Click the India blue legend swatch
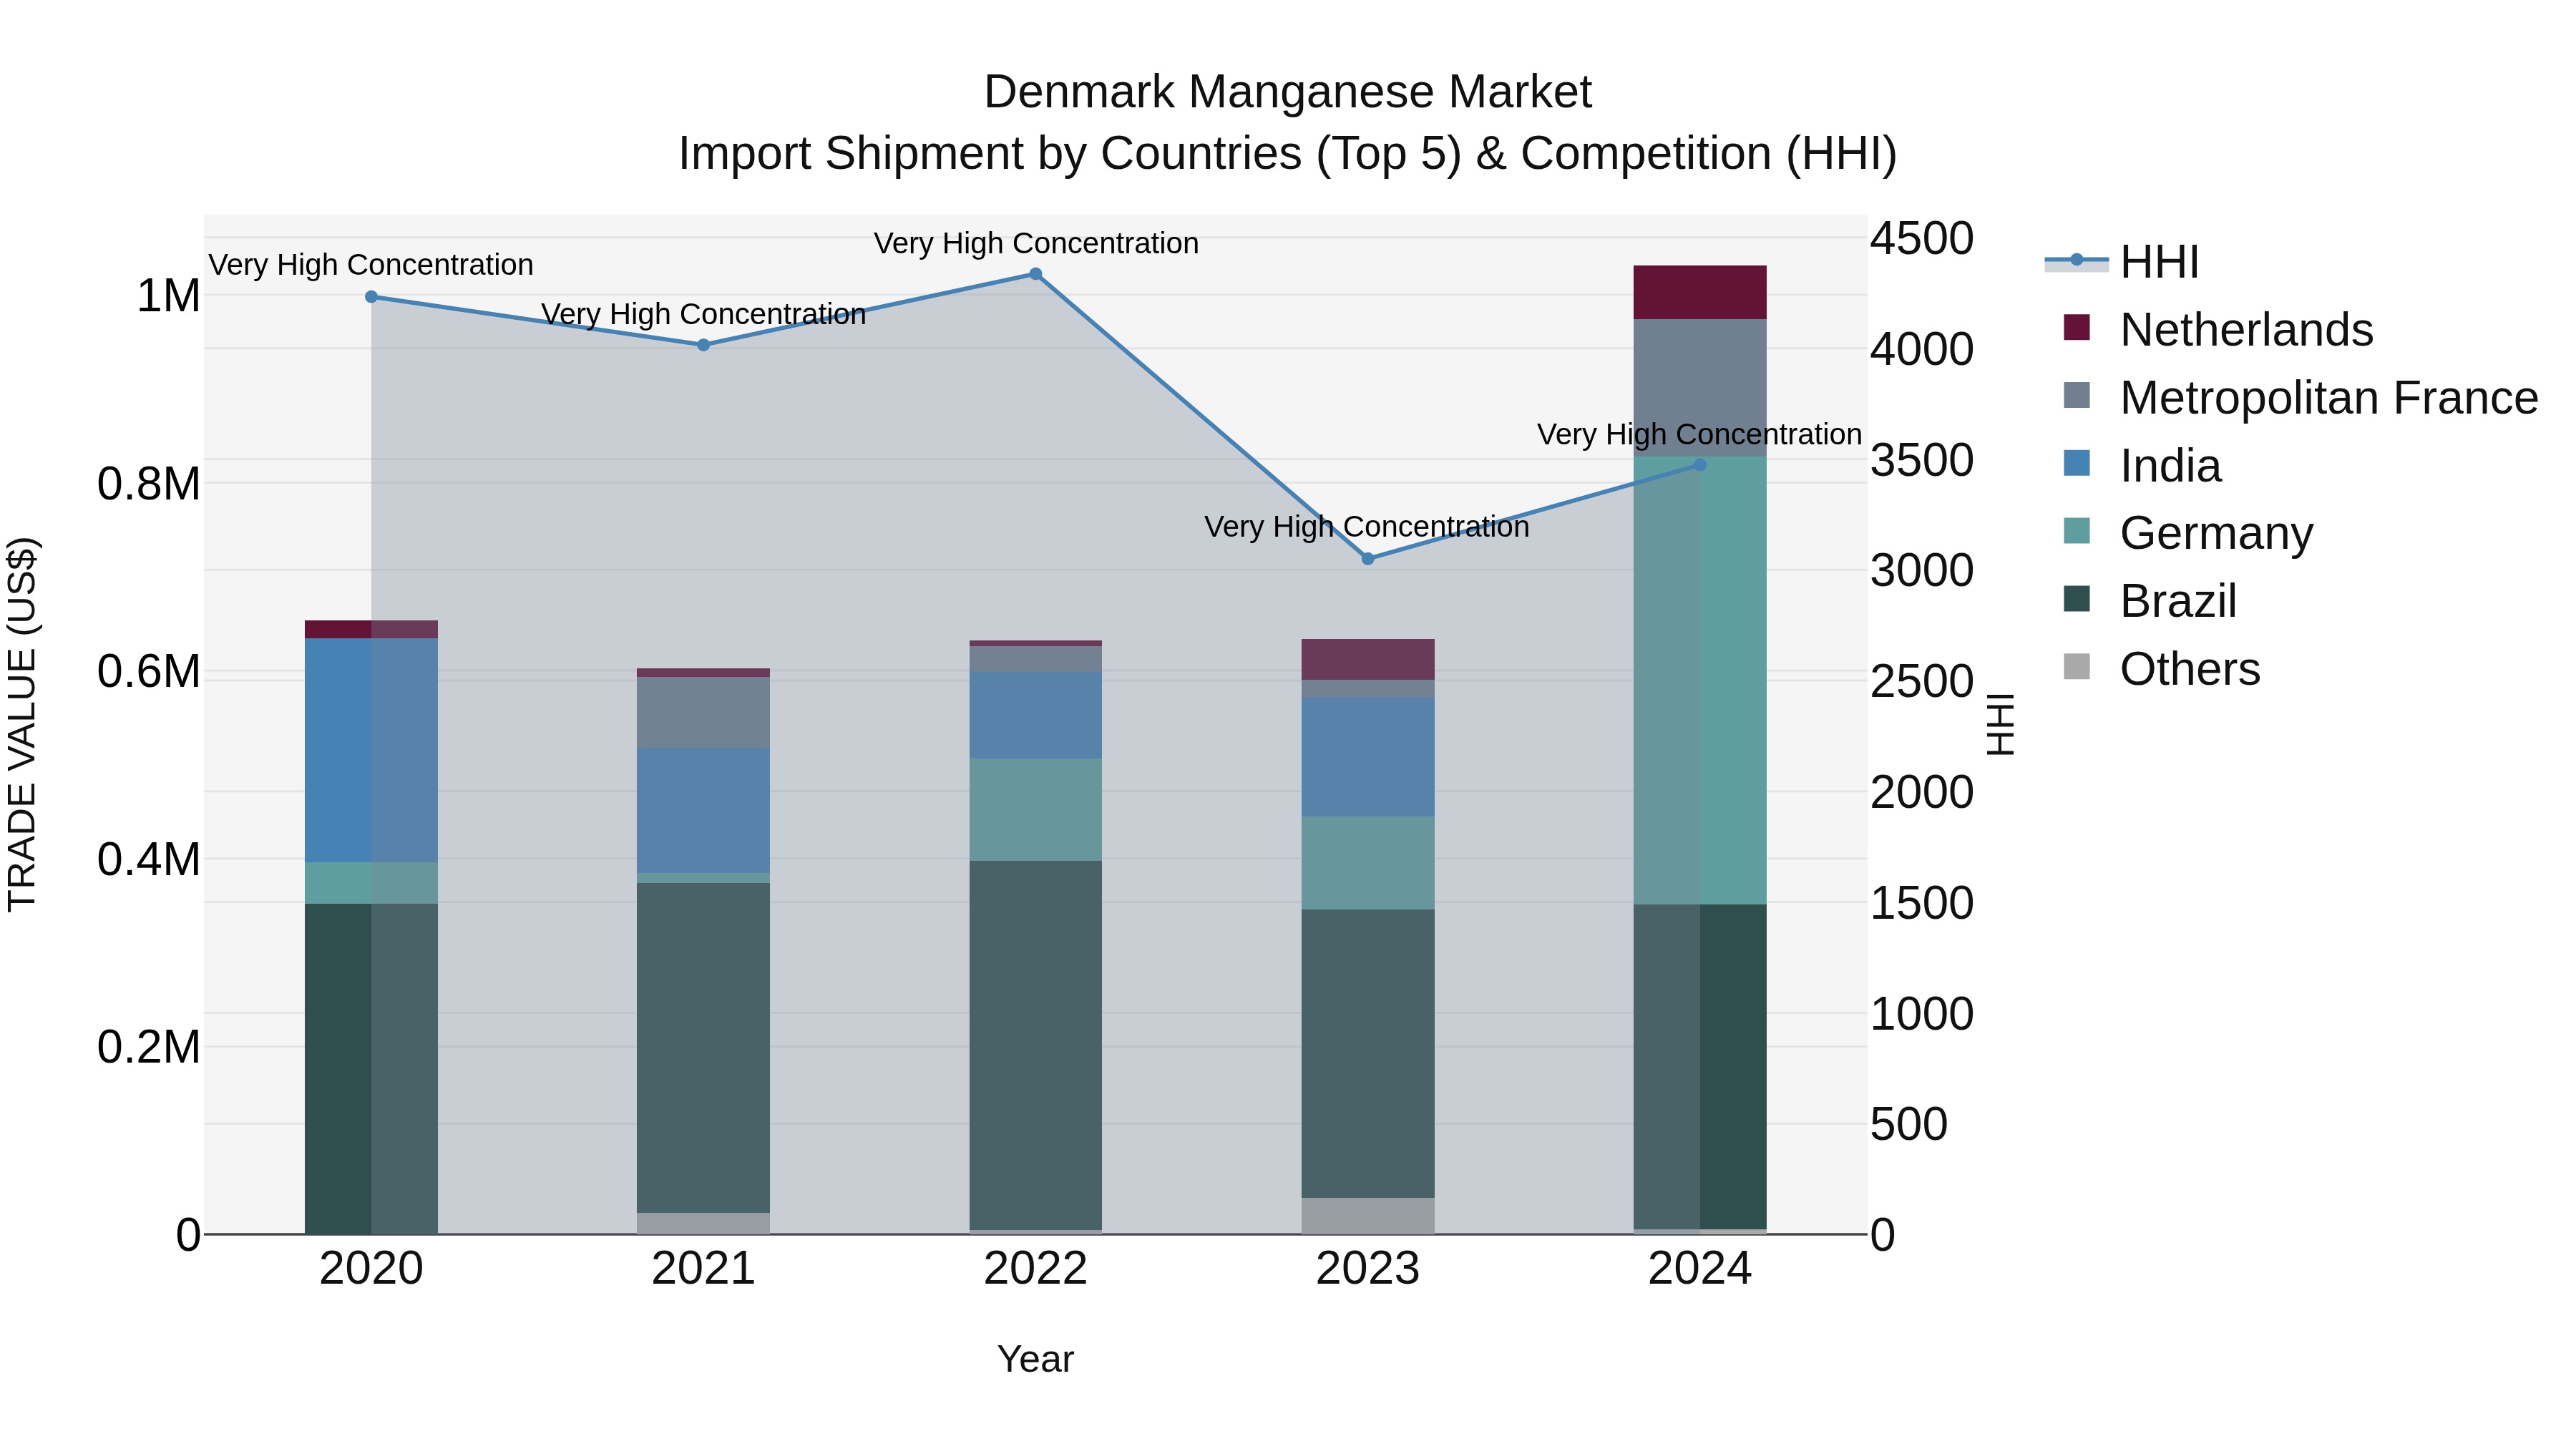The height and width of the screenshot is (1449, 2576). point(2077,463)
